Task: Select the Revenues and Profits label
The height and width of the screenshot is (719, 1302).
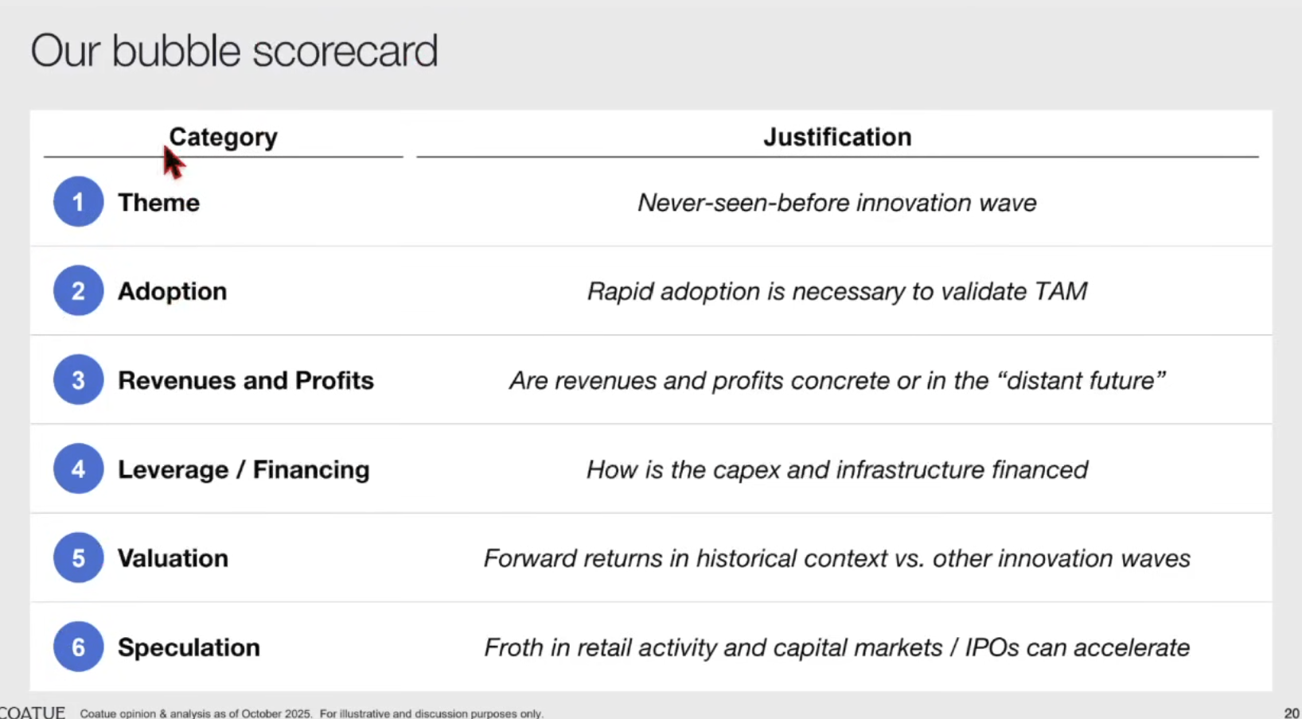Action: tap(246, 381)
